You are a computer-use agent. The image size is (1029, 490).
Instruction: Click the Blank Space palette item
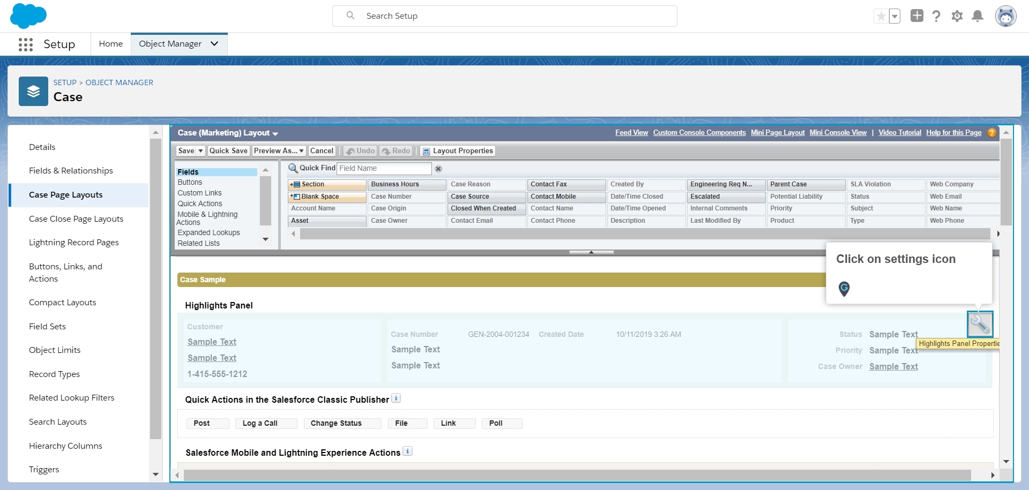[x=327, y=197]
